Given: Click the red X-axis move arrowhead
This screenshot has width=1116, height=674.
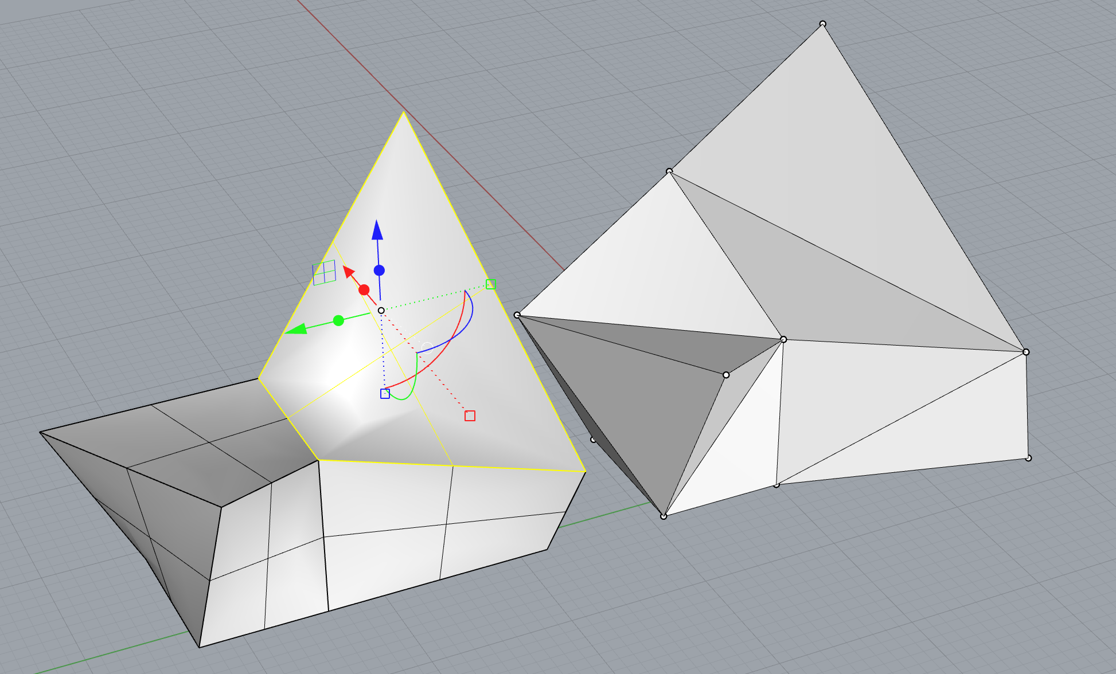Looking at the screenshot, I should pos(348,271).
